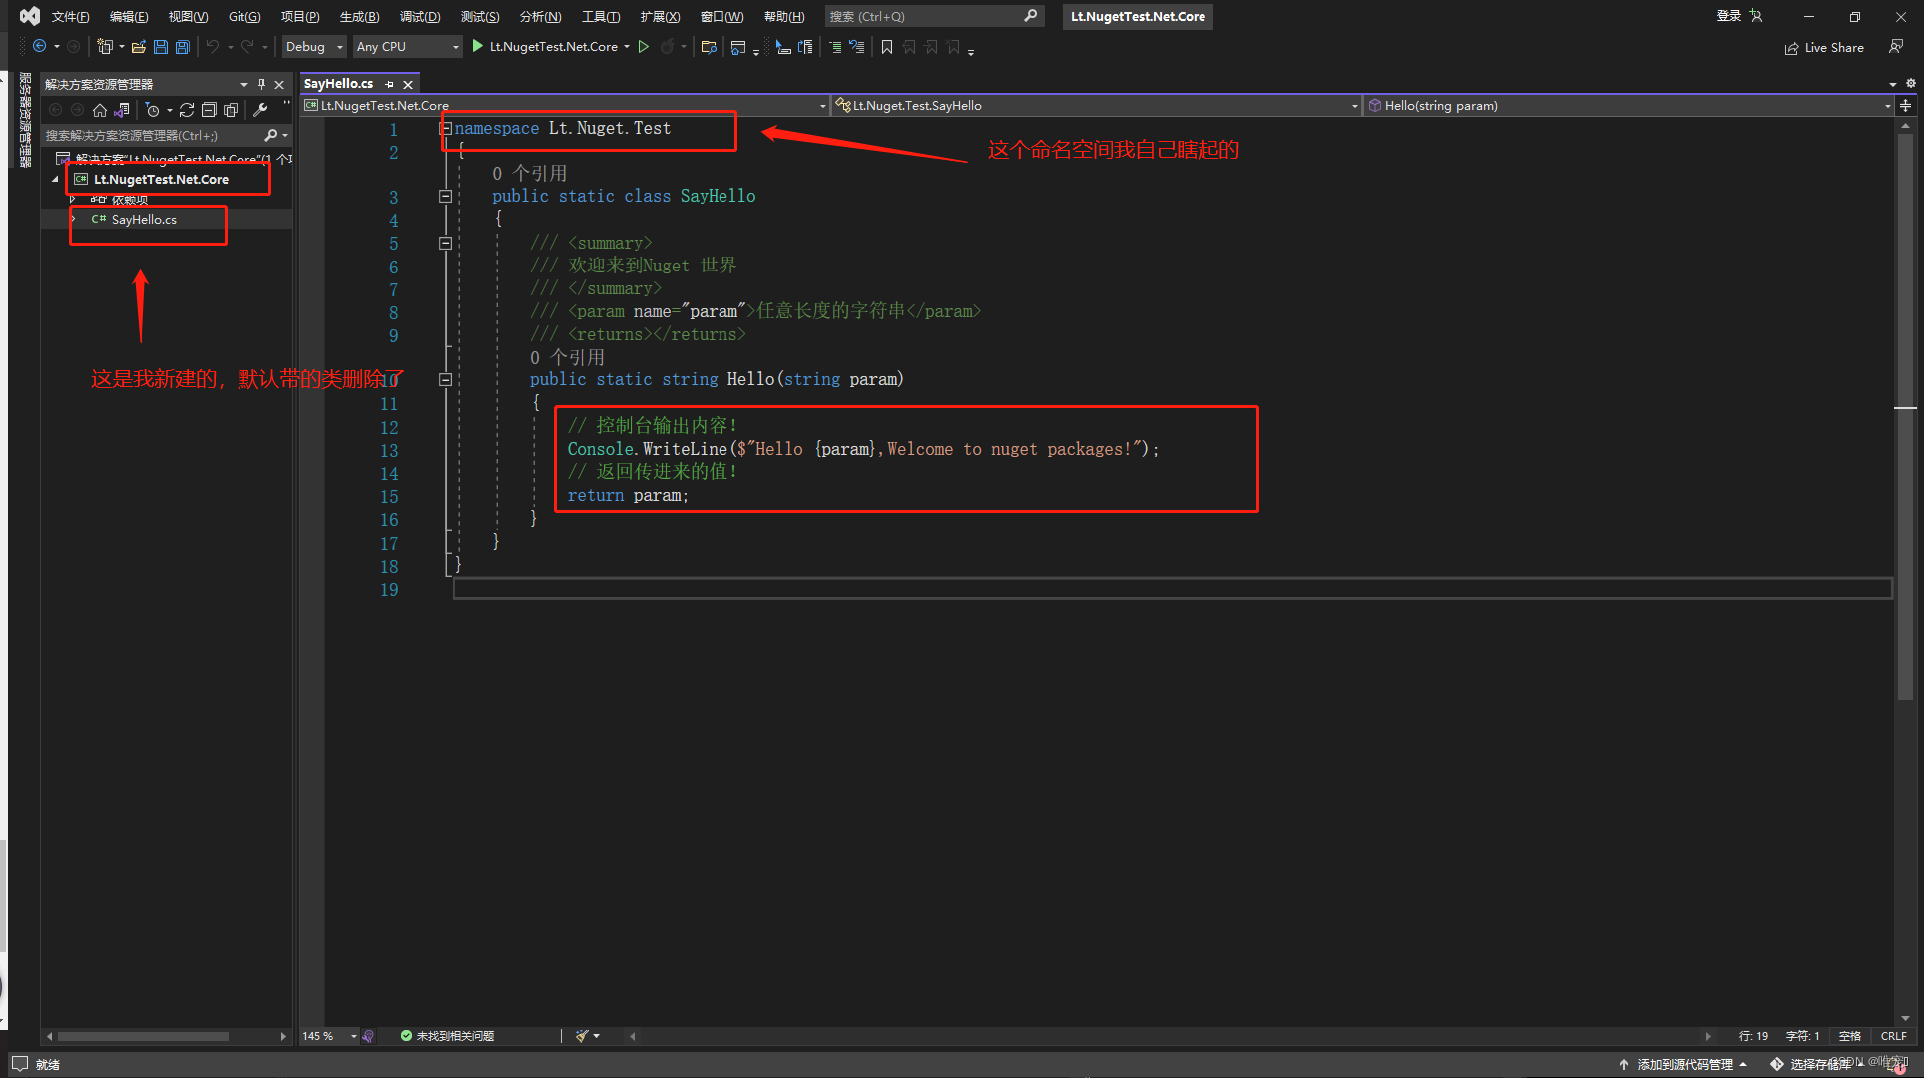The image size is (1924, 1078).
Task: Click the Save All toolbar icon
Action: pos(182,47)
